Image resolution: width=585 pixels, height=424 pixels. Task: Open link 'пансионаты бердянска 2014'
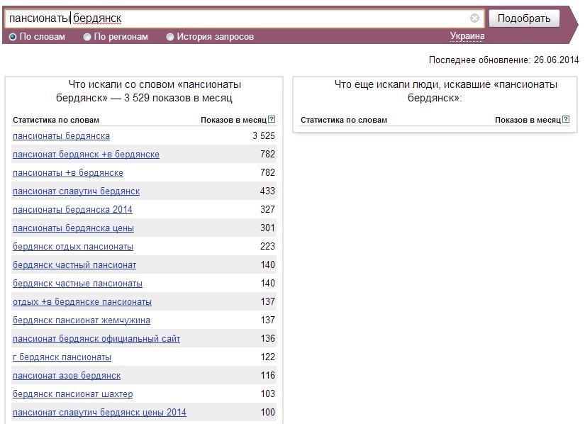[x=72, y=210]
